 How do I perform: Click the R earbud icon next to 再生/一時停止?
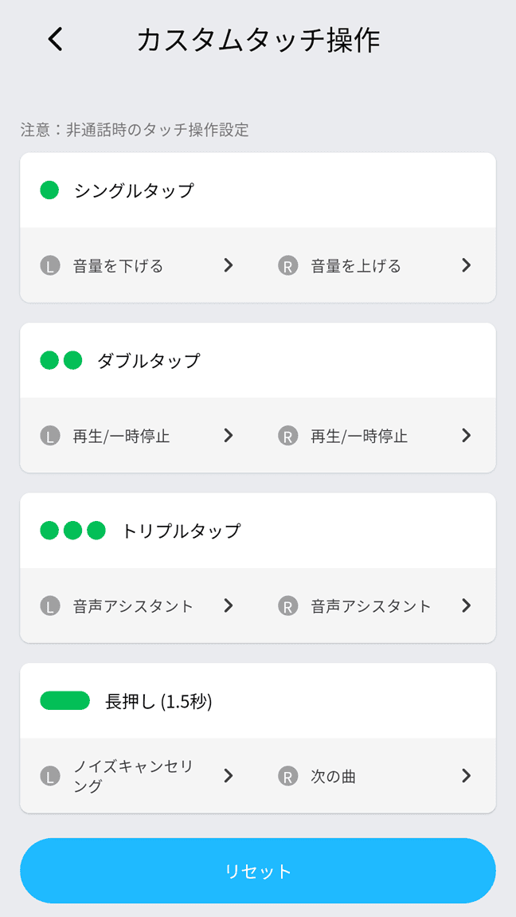[287, 436]
